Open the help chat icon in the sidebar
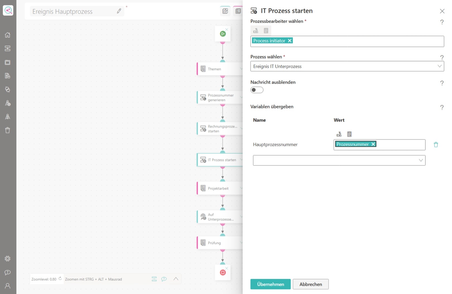 click(x=8, y=272)
